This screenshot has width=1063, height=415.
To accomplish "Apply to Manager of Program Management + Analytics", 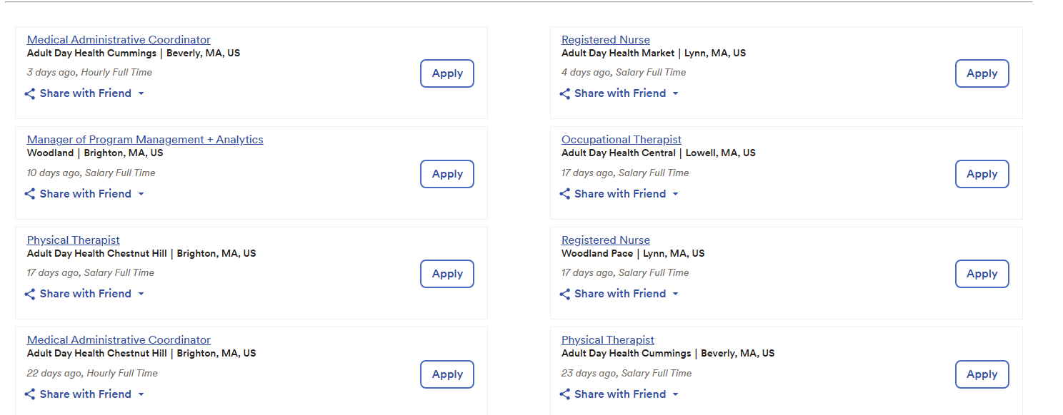I will [x=447, y=174].
